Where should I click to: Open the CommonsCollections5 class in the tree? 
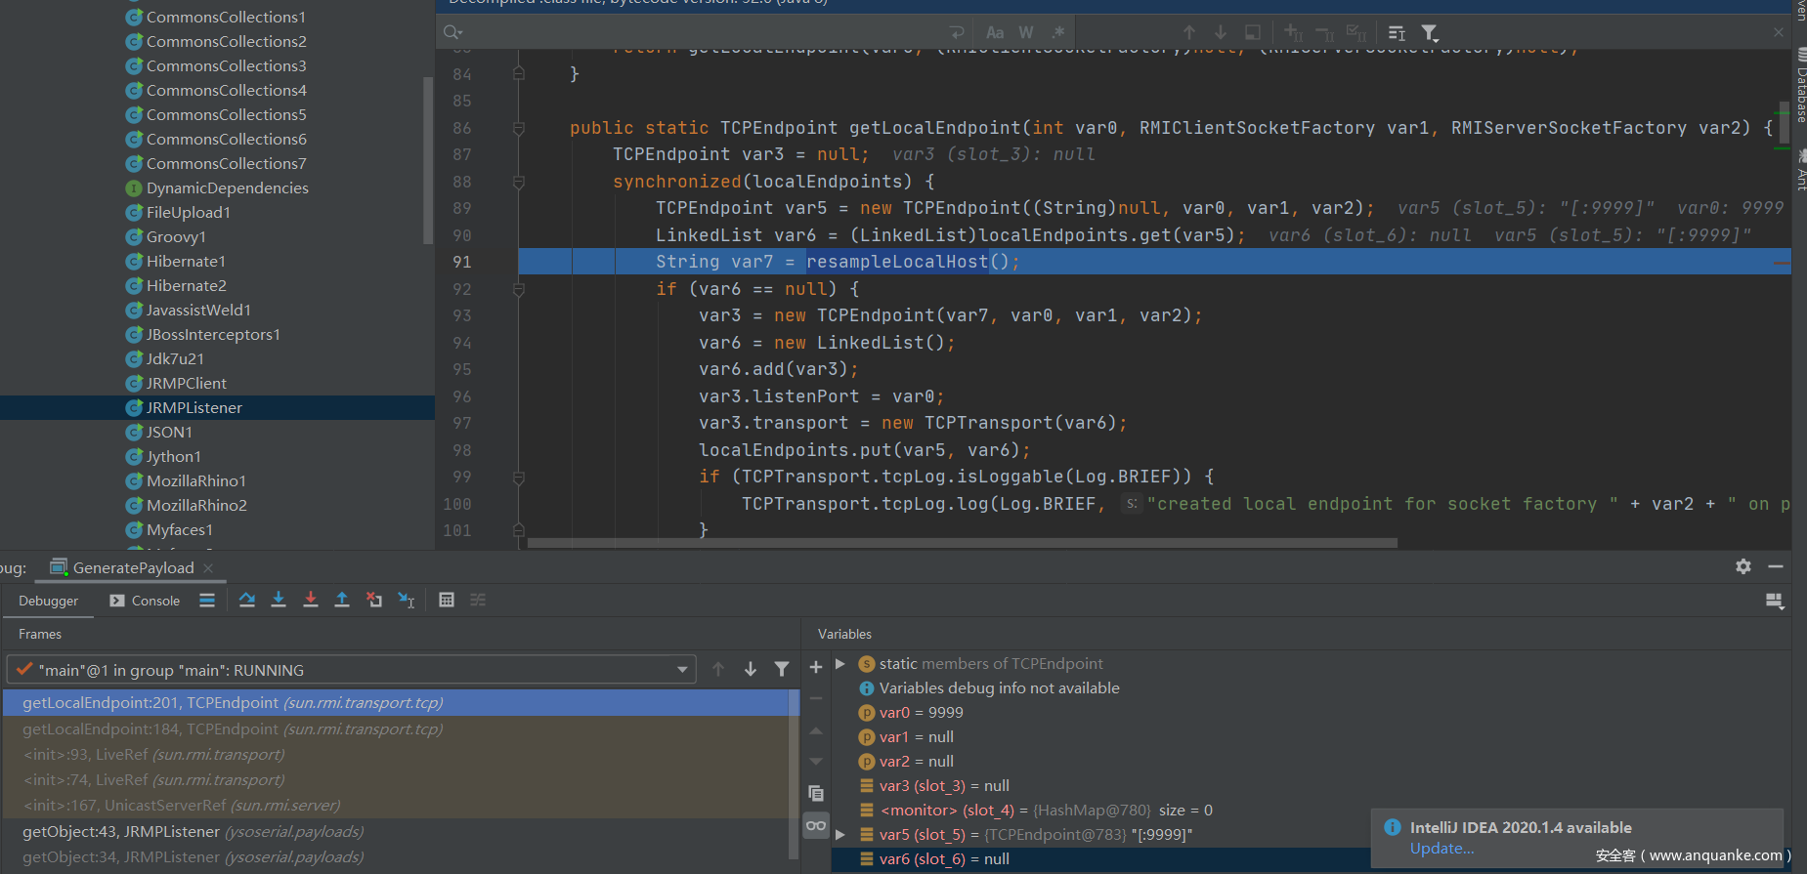point(226,114)
